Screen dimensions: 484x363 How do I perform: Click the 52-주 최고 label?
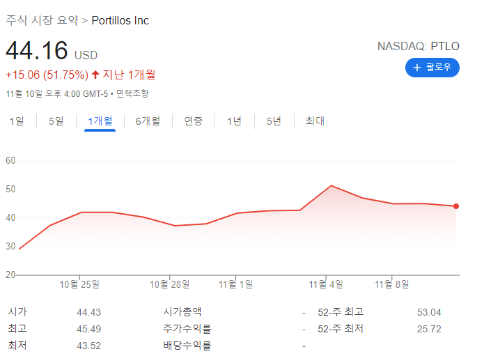341,312
